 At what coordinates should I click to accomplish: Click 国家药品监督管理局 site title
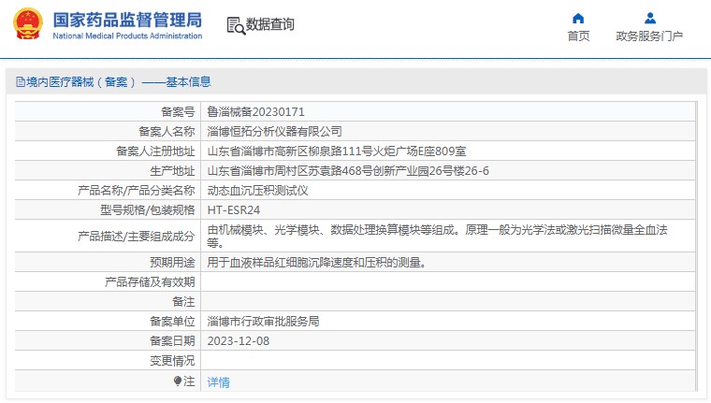[127, 20]
